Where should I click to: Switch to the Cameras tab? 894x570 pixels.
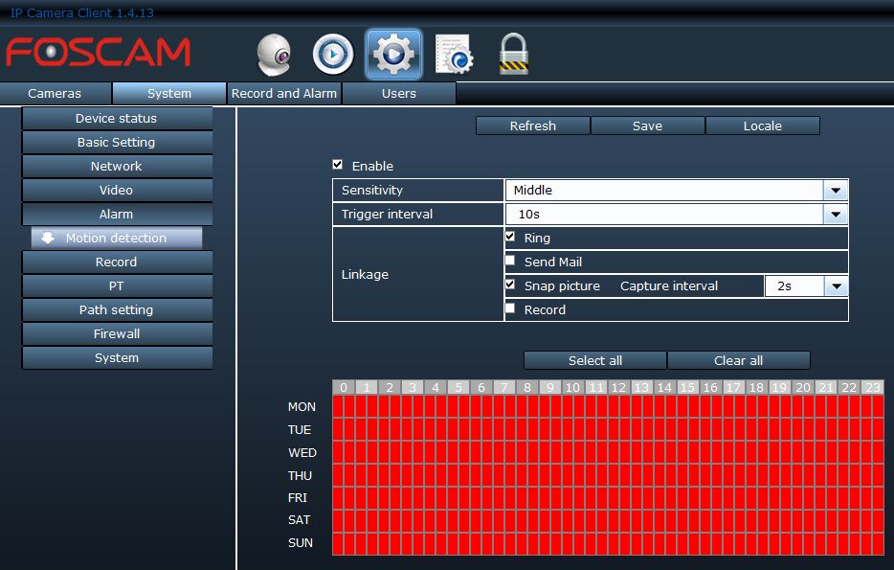[x=55, y=93]
